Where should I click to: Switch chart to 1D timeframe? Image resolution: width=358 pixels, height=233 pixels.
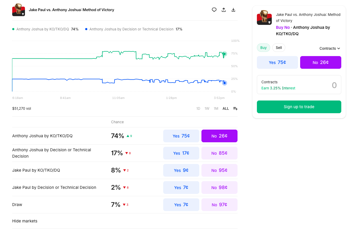point(198,108)
